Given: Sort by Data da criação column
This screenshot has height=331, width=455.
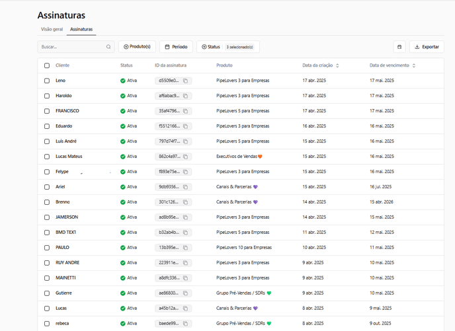Looking at the screenshot, I should (x=321, y=65).
